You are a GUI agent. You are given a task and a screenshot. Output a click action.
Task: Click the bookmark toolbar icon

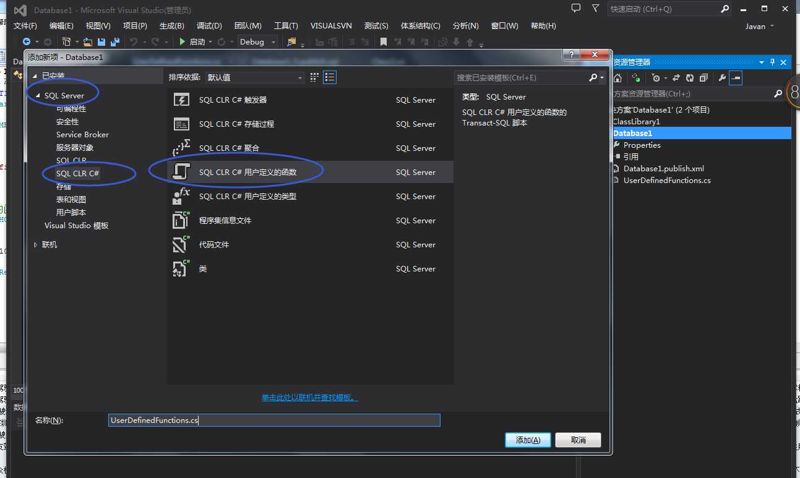384,42
